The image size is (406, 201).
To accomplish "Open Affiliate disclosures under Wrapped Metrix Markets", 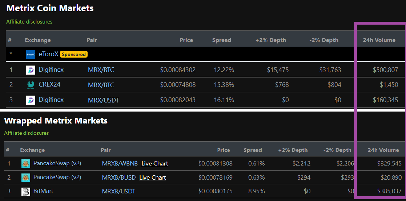I will coord(27,133).
